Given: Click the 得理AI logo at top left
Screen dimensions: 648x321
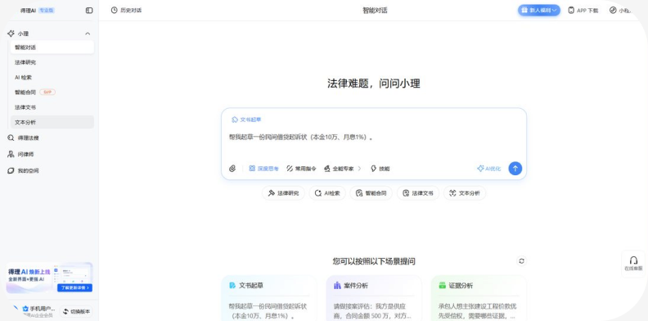Looking at the screenshot, I should [28, 11].
